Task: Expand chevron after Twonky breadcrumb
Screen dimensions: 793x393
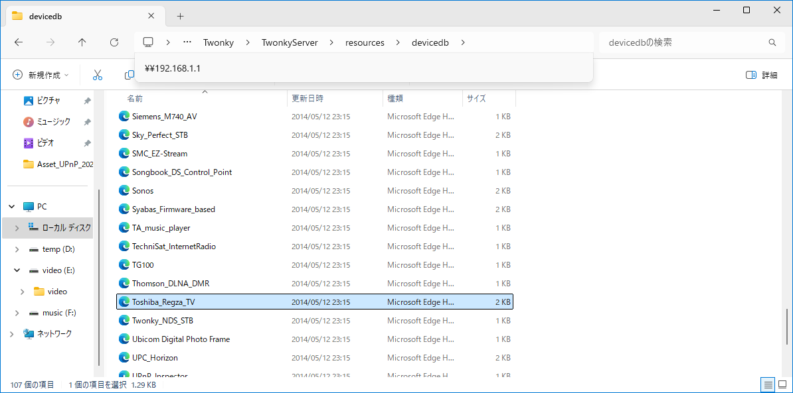Action: click(x=248, y=43)
